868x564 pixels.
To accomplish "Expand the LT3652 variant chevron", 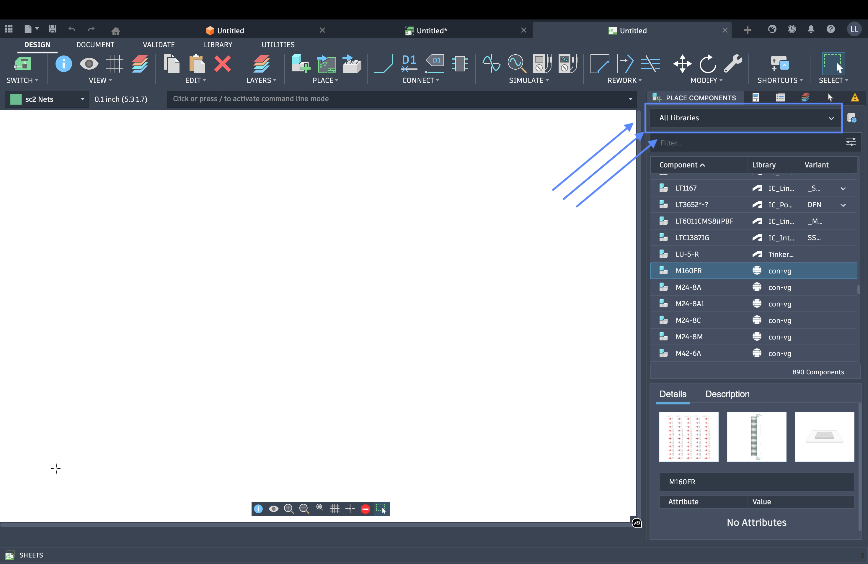I will (843, 205).
